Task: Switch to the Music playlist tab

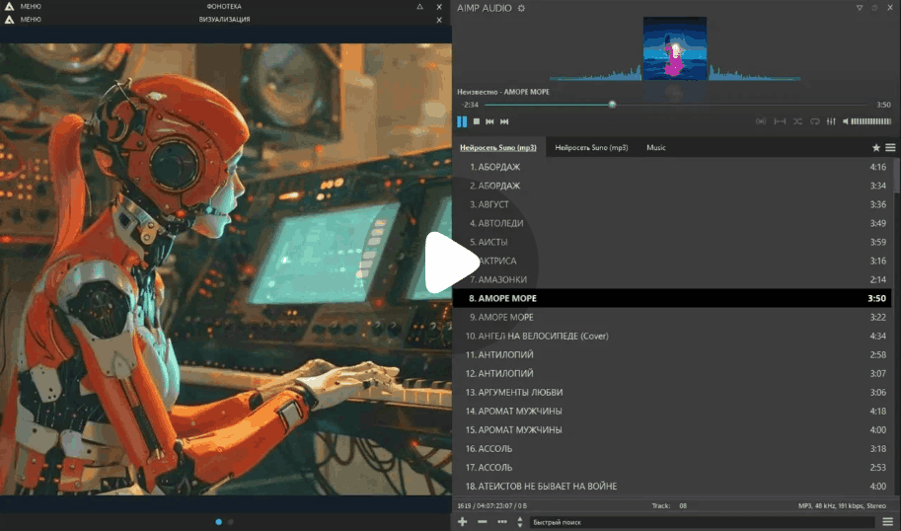Action: (x=655, y=148)
